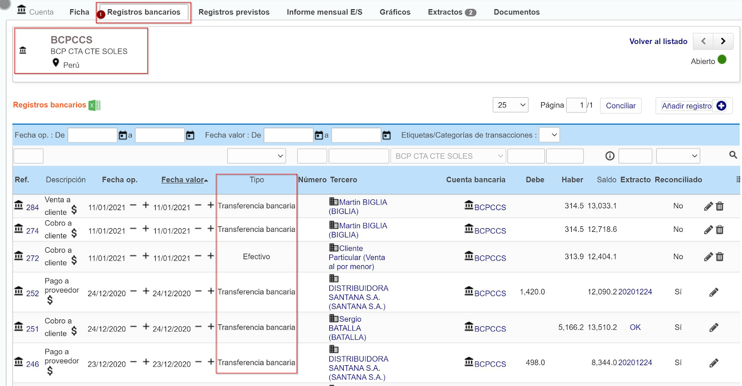This screenshot has width=742, height=386.
Task: Switch to the Ficha tab
Action: (x=79, y=12)
